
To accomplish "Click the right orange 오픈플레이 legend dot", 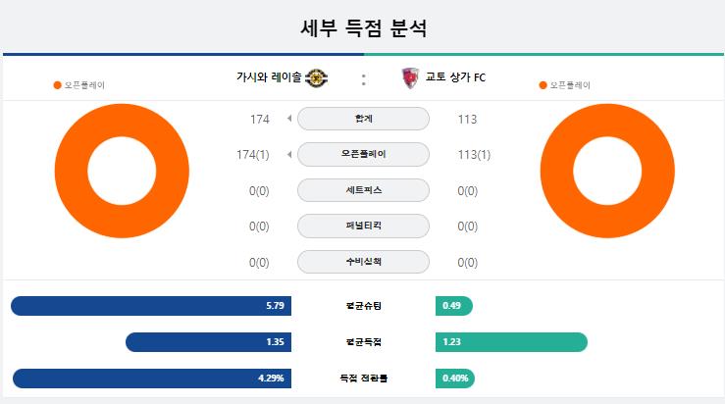I will point(543,85).
